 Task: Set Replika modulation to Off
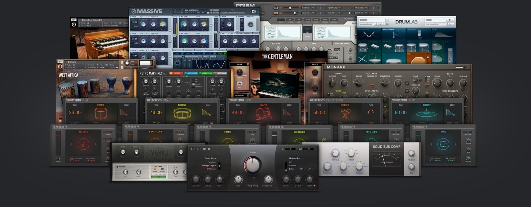tap(291, 162)
